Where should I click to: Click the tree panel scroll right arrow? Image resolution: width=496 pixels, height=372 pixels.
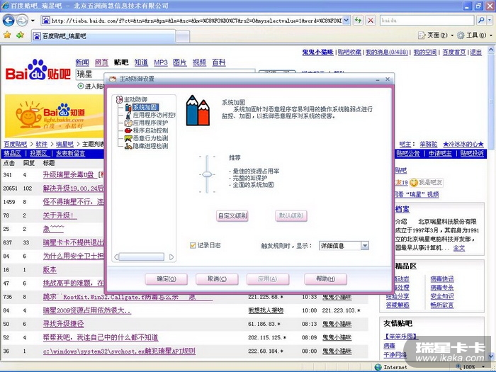[x=171, y=257]
